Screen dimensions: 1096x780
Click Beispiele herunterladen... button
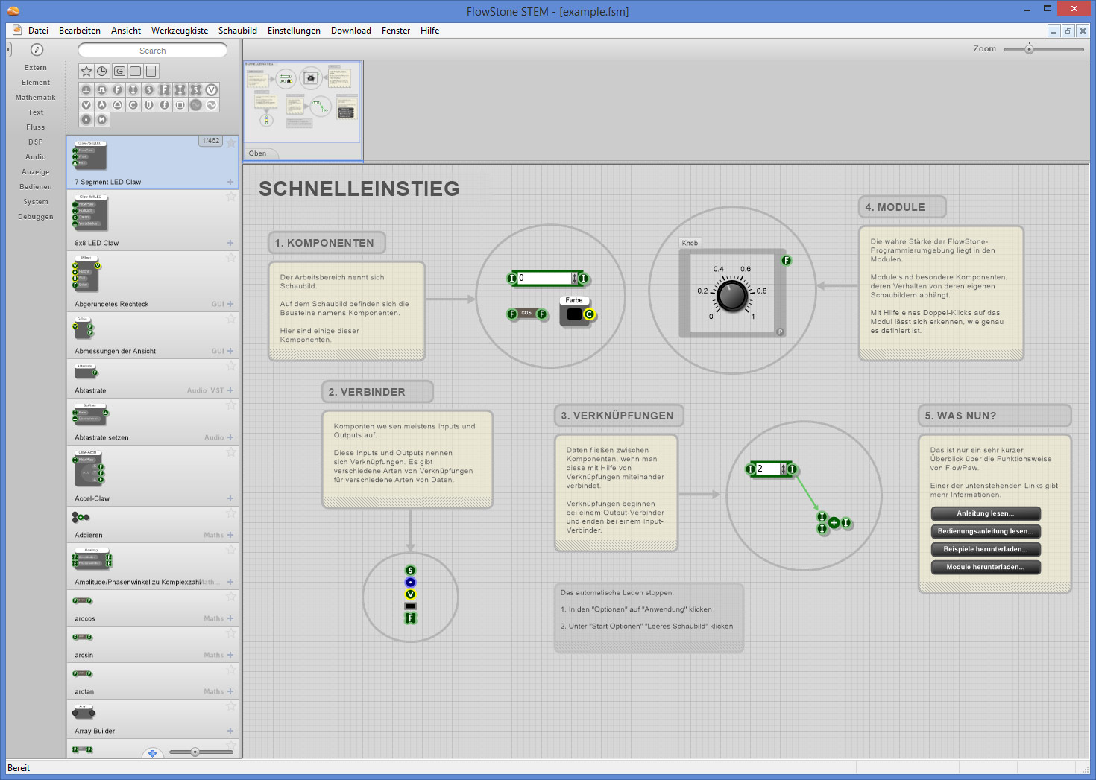(x=986, y=549)
